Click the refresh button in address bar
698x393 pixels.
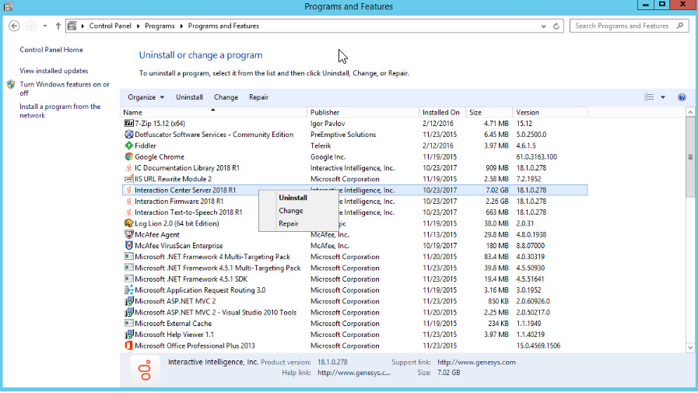(x=556, y=26)
